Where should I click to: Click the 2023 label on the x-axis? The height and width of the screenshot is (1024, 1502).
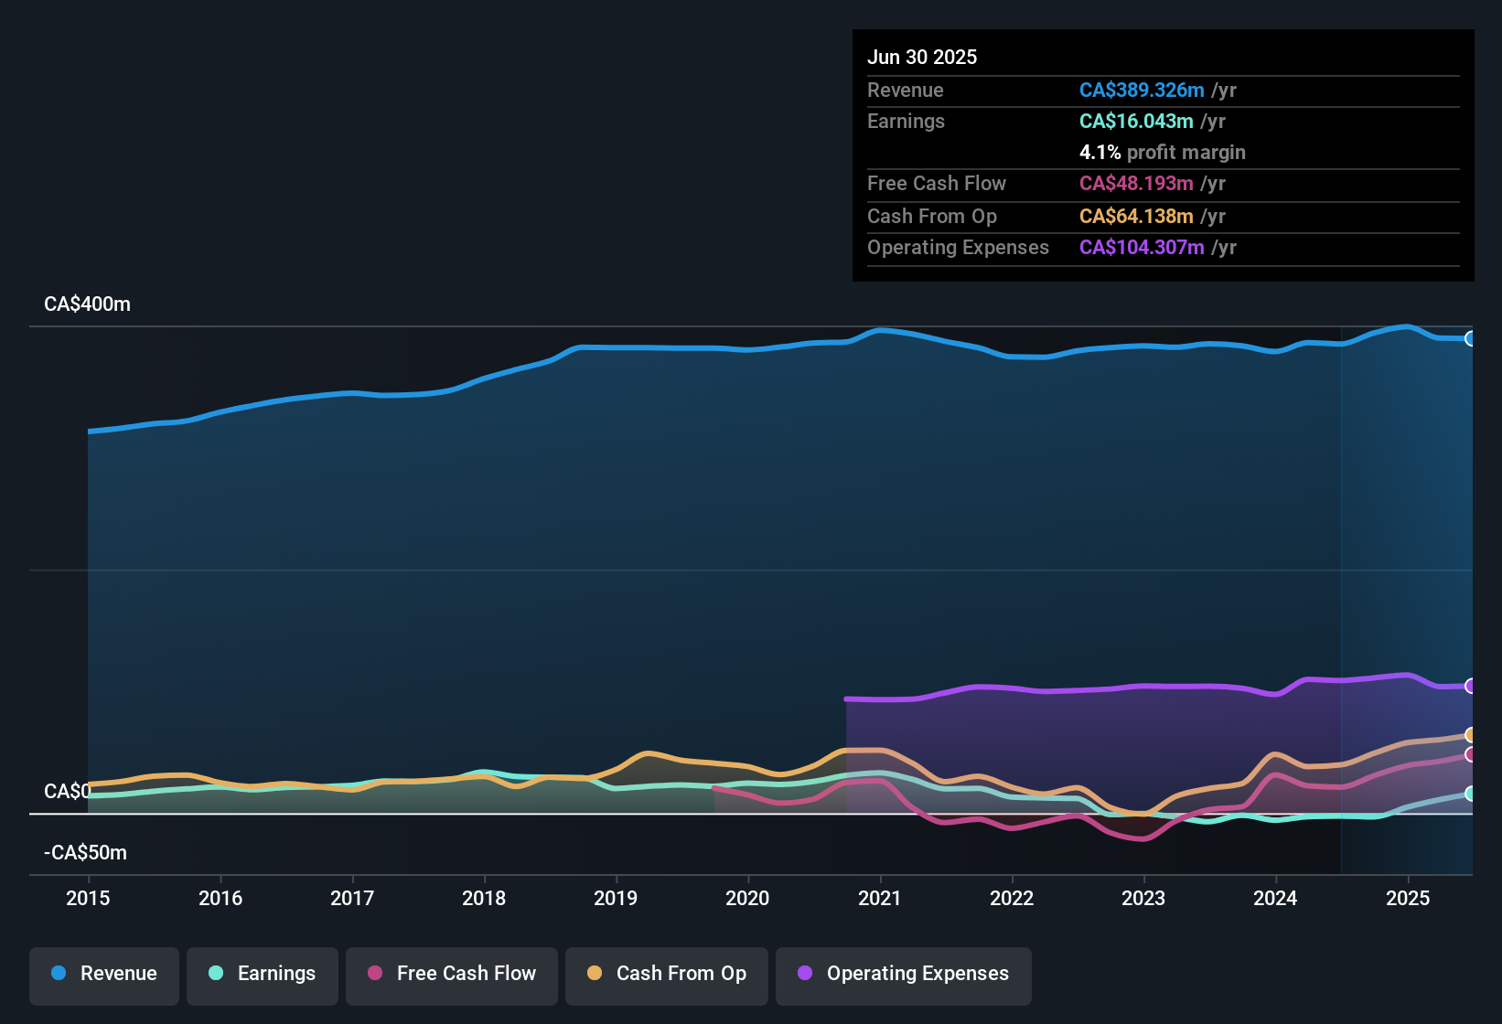tap(1143, 898)
